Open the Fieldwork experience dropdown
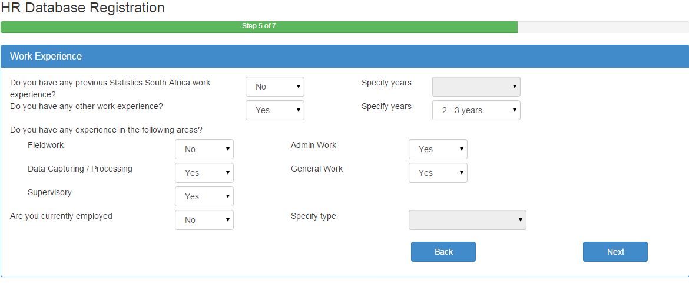Screen dimensions: 689x283 click(204, 149)
